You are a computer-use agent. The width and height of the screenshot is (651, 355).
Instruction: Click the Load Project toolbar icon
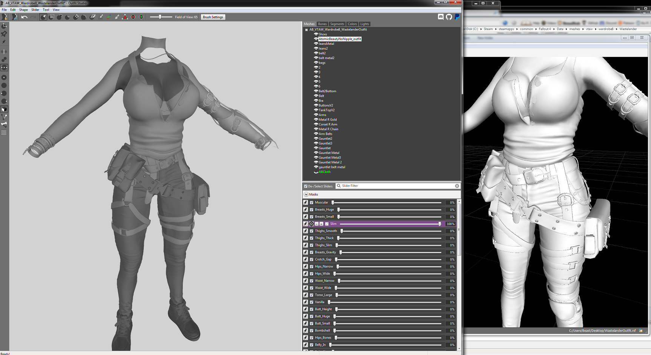[14, 17]
